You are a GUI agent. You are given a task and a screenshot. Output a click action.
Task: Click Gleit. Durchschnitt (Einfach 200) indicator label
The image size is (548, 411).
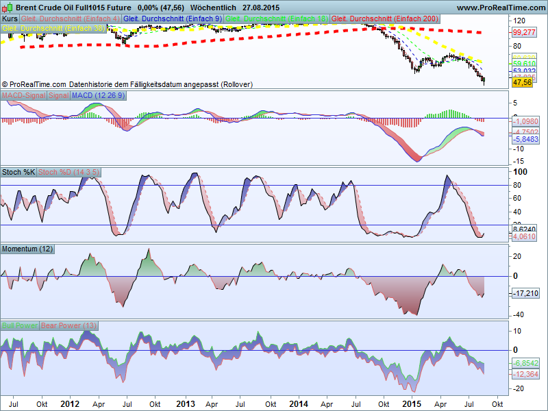pyautogui.click(x=385, y=19)
